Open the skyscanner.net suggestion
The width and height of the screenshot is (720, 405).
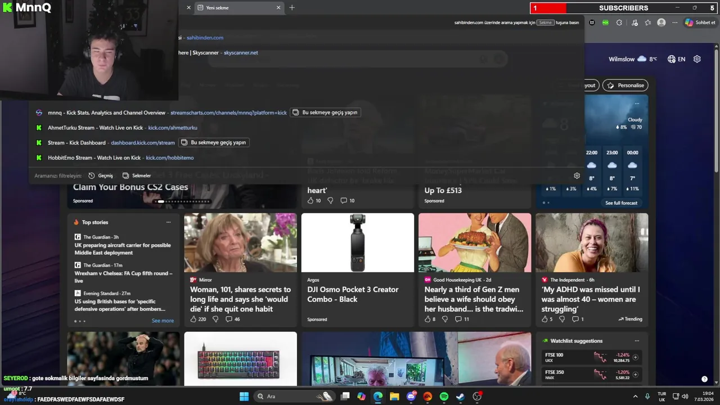tap(241, 53)
